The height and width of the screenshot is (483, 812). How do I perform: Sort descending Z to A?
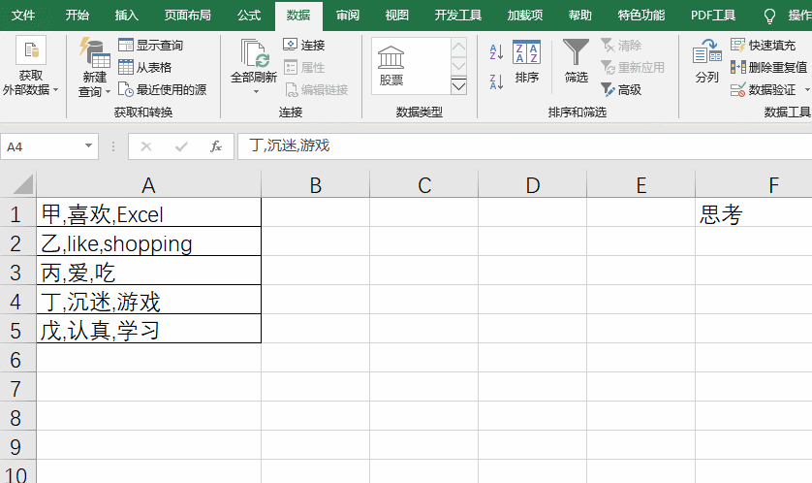coord(496,81)
